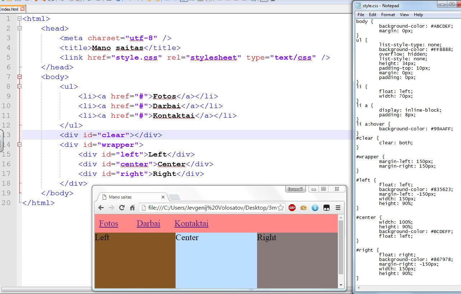Click Notepad horizontal scrollbar left arrow
This screenshot has height=294, width=461.
(x=358, y=288)
